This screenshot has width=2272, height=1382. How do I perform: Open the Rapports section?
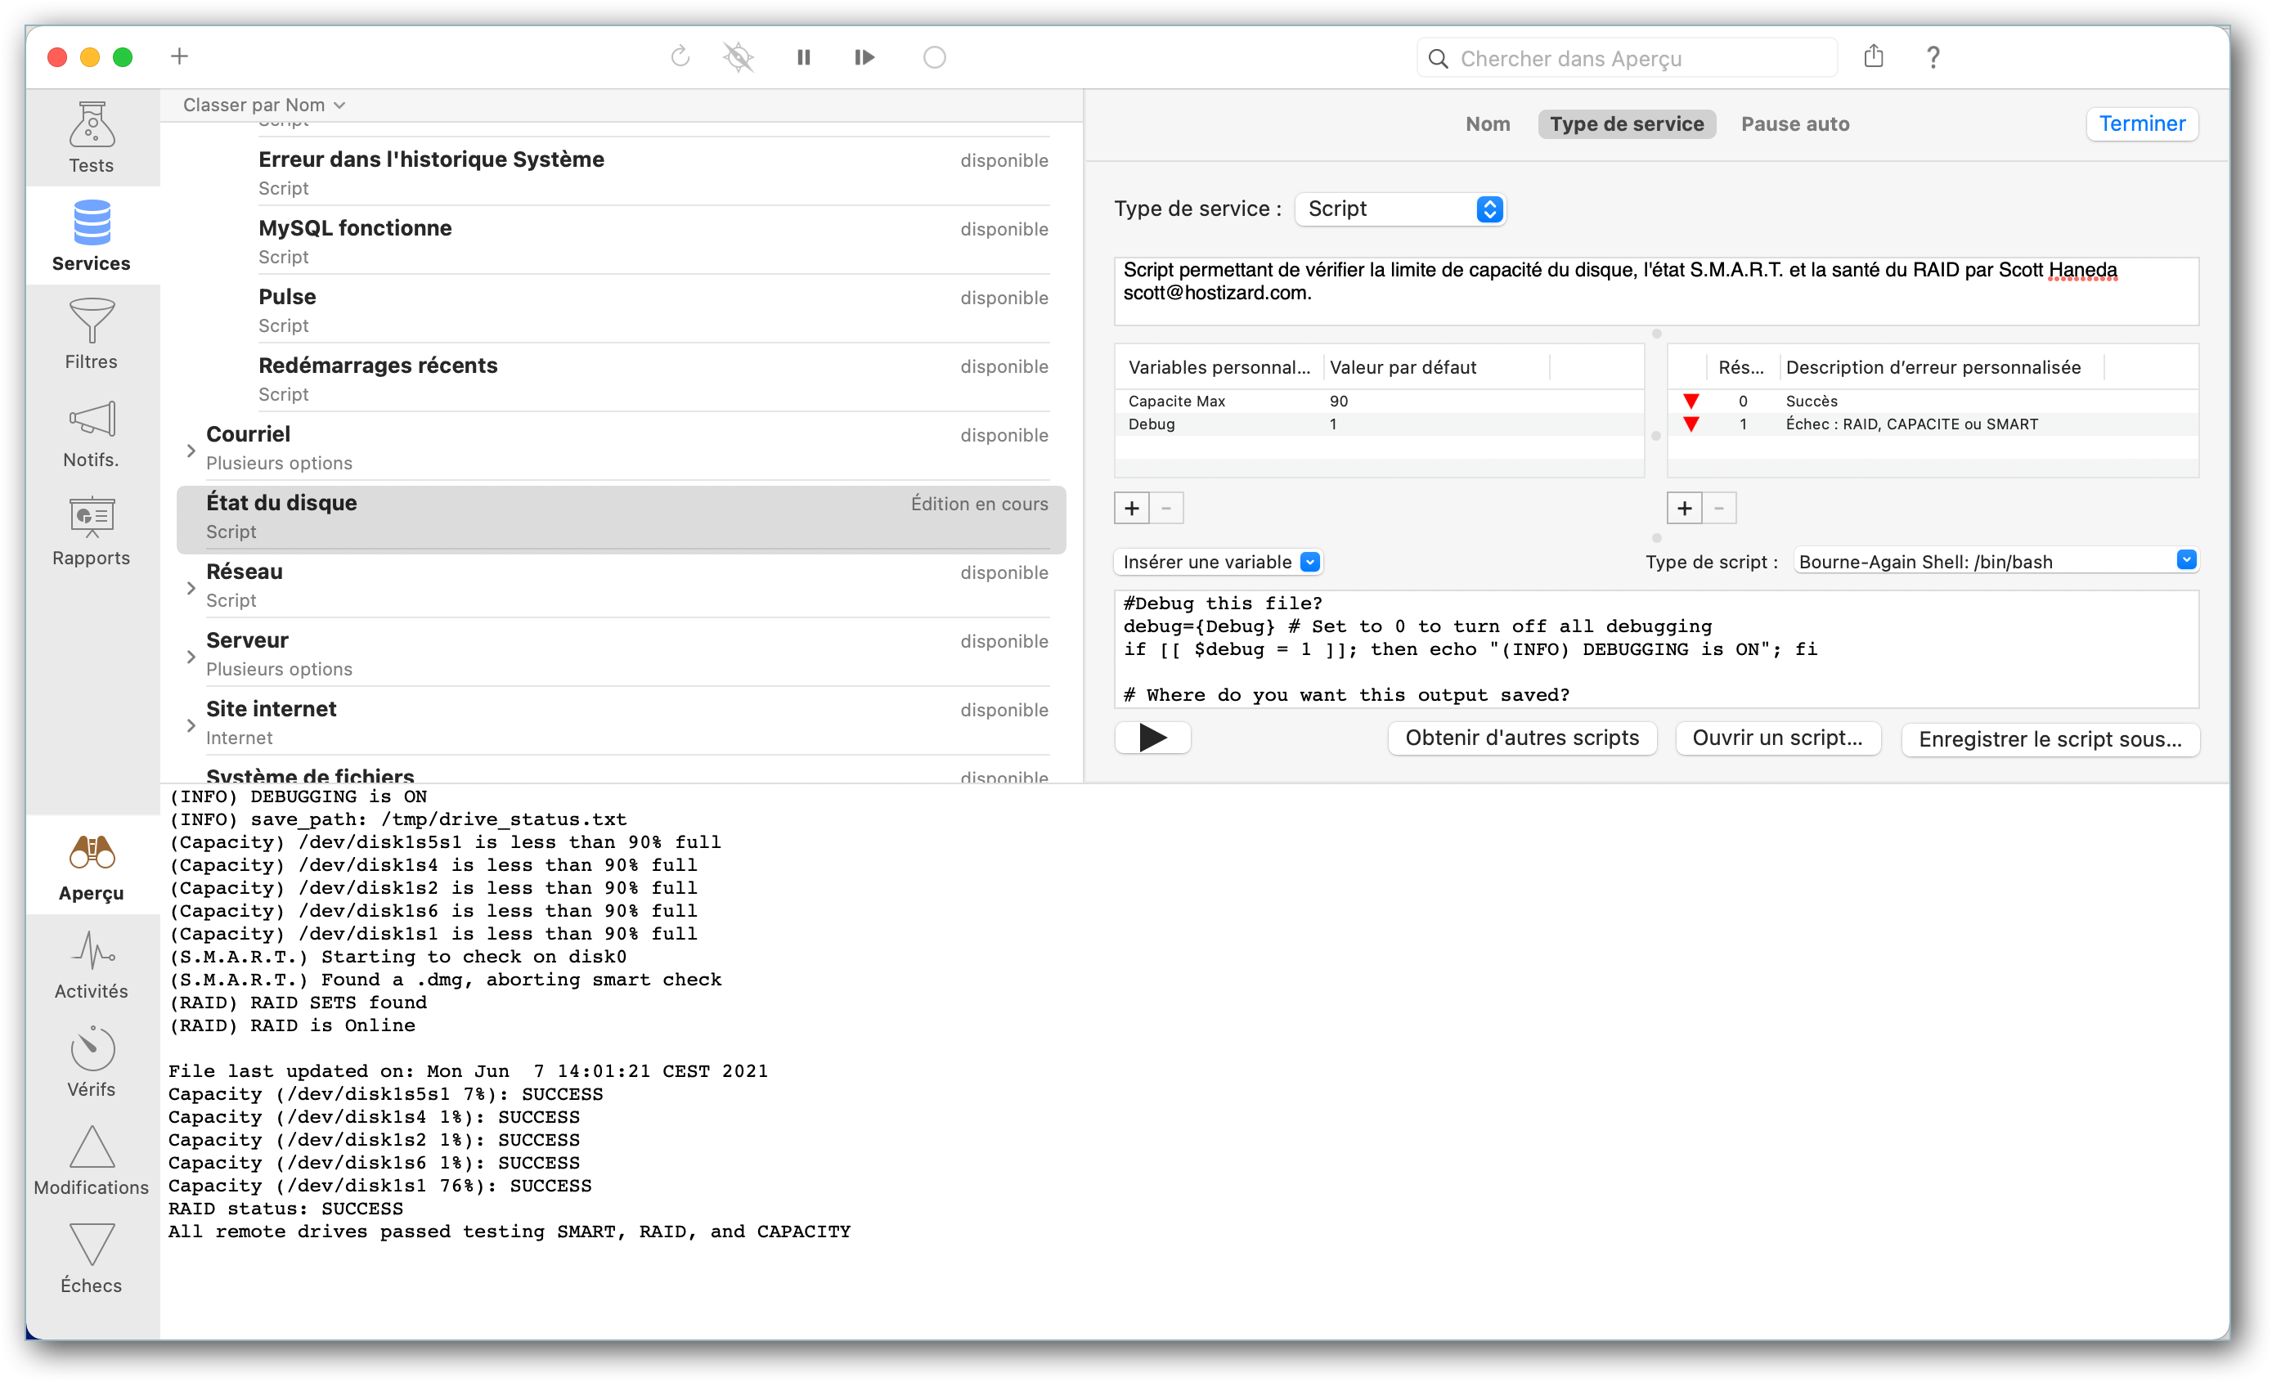92,531
